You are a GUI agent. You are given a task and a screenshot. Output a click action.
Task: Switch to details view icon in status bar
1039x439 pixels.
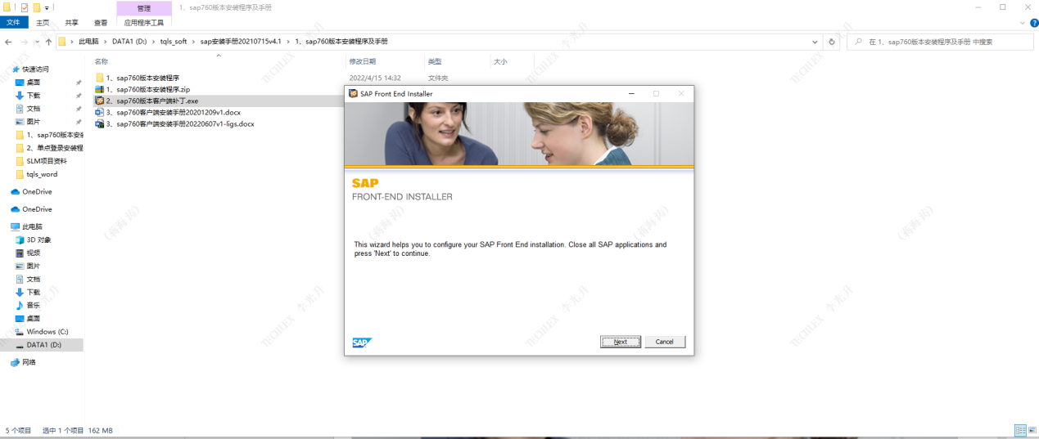[x=1020, y=430]
